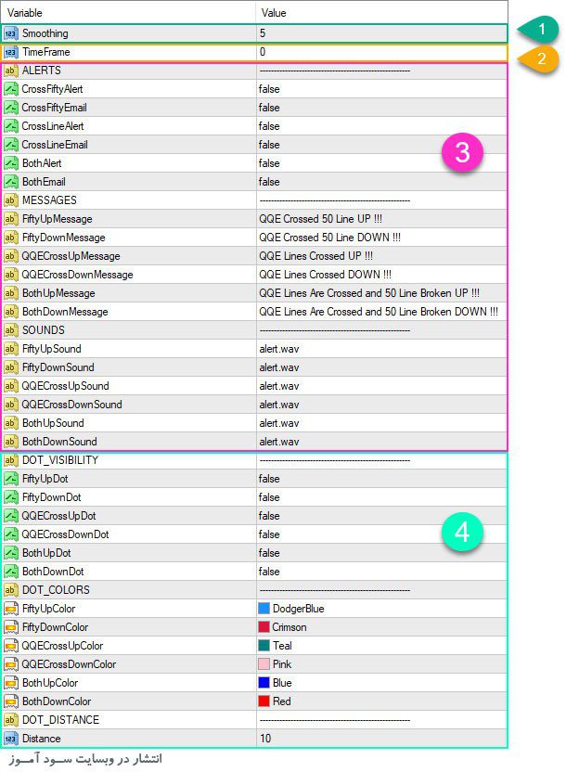Toggle the BothEmail false value
579x772 pixels.
coord(269,182)
